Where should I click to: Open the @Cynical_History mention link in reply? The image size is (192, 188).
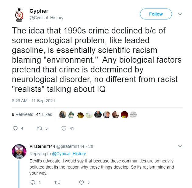69,154
